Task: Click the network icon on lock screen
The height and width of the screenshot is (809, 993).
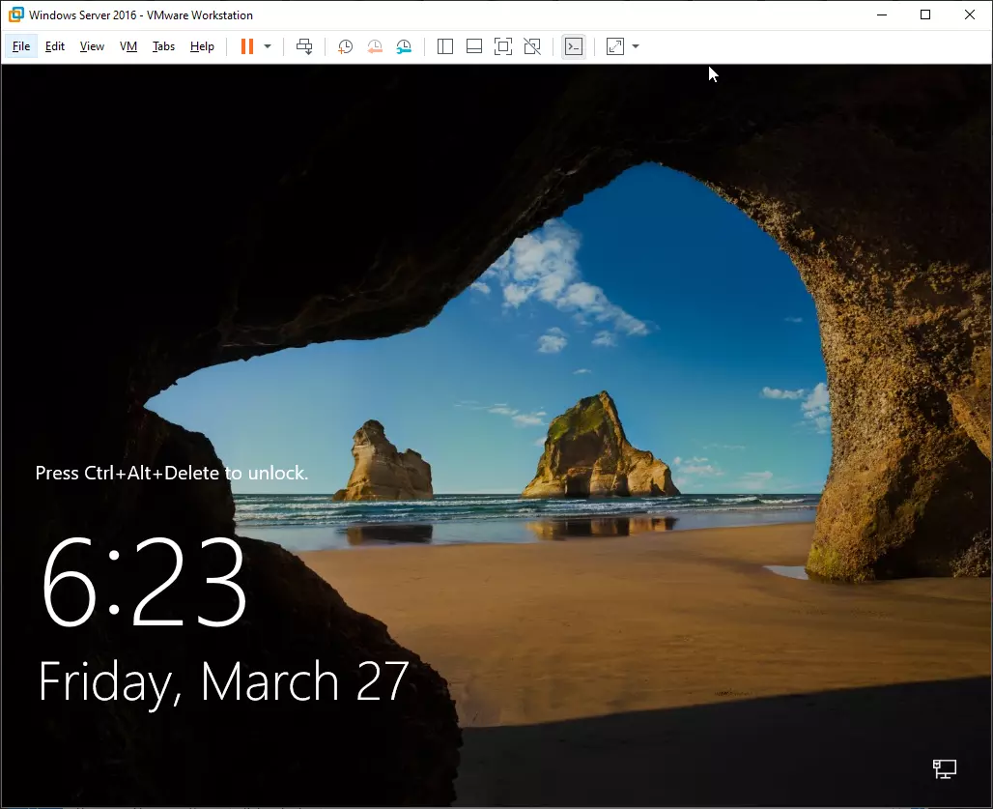Action: tap(945, 768)
